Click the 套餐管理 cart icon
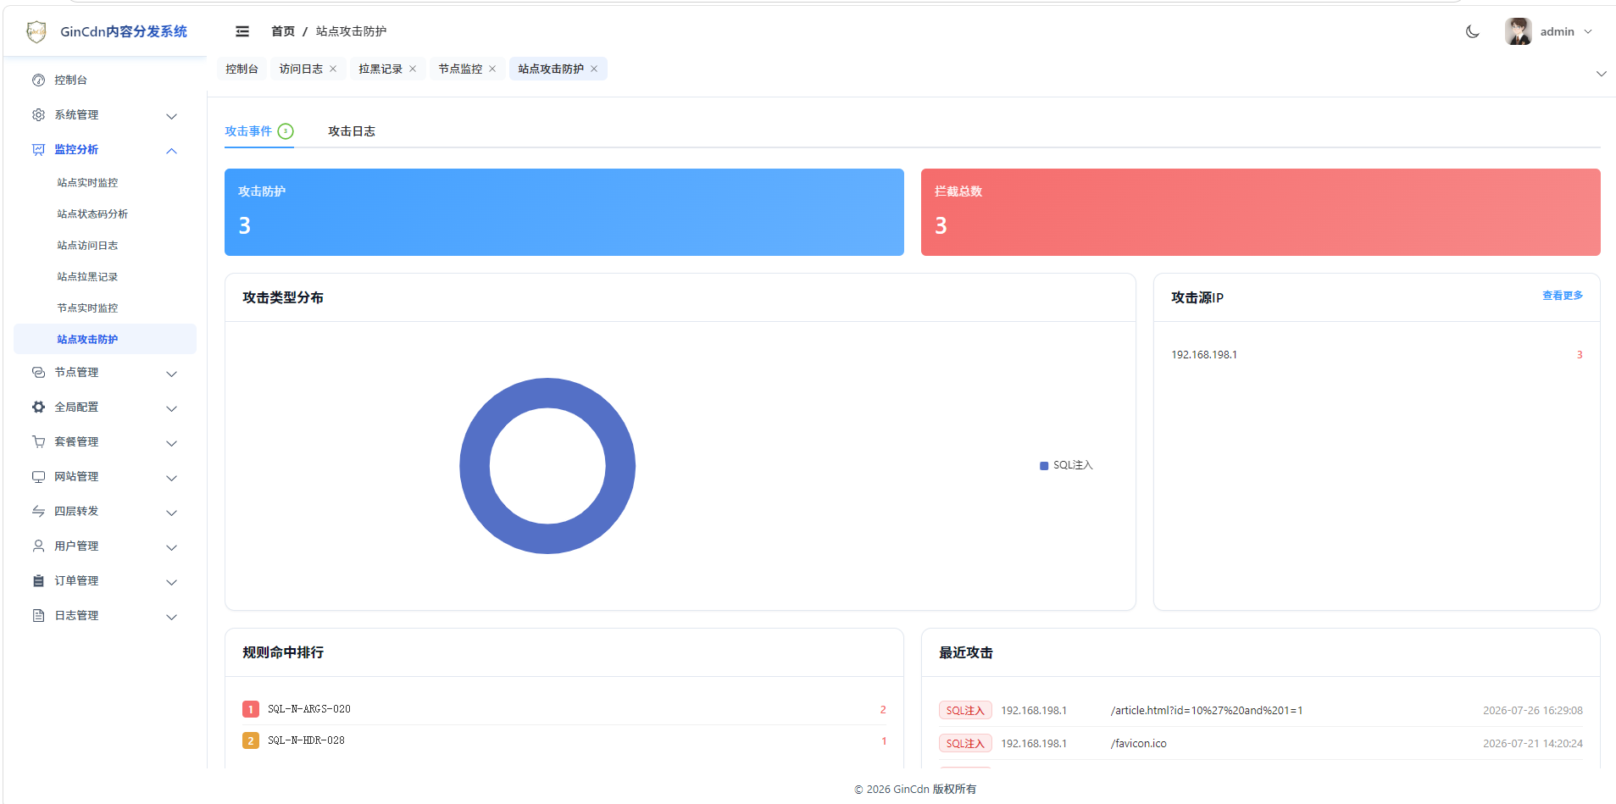This screenshot has width=1616, height=804. pyautogui.click(x=38, y=442)
